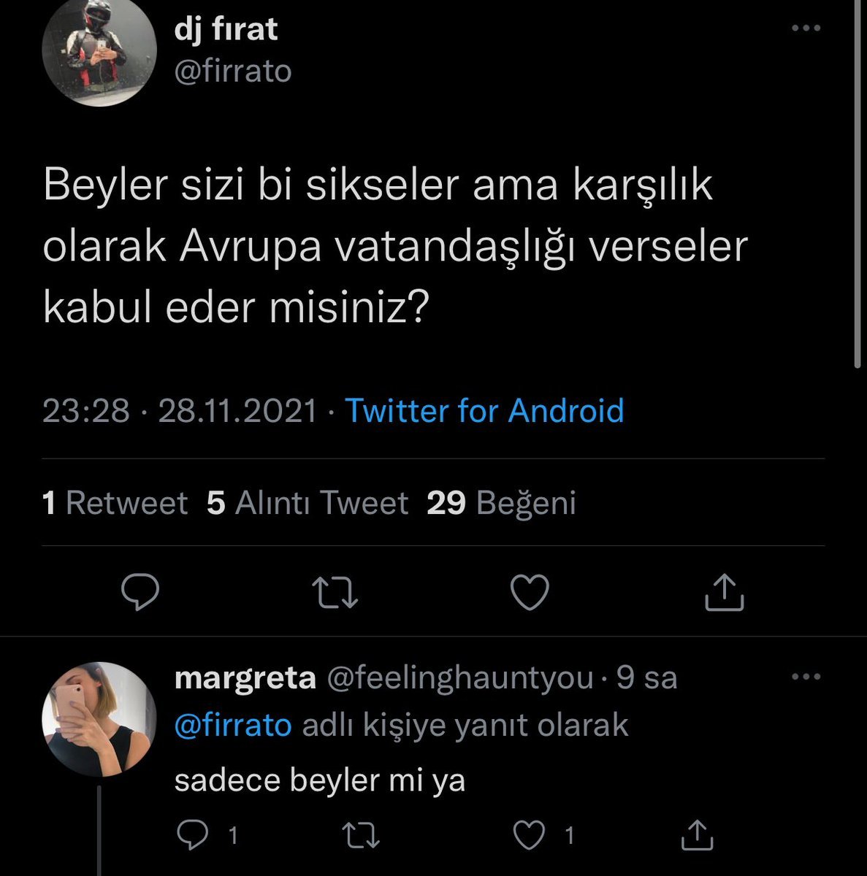Share the main tweet by dj fırat
Screen dimensions: 867x876
point(724,592)
